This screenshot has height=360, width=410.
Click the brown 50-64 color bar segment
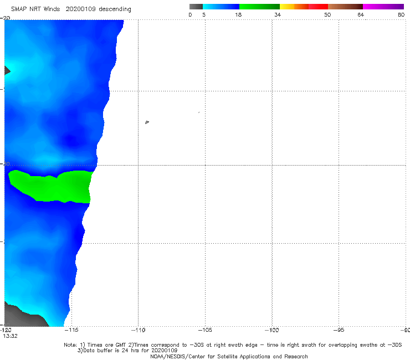pos(345,7)
